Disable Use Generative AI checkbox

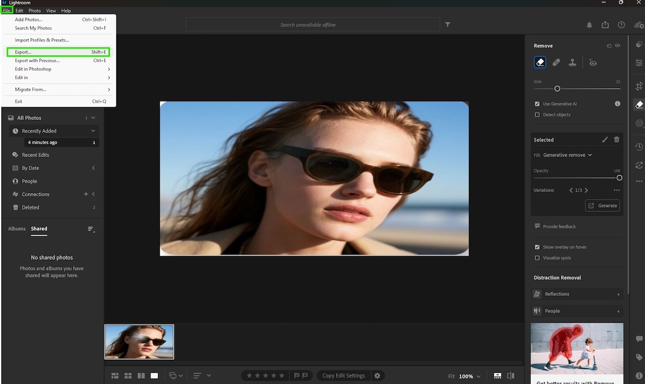tap(537, 104)
